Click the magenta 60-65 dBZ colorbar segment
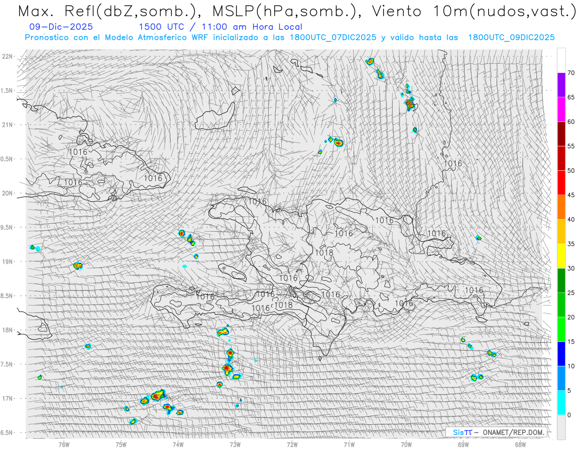This screenshot has height=451, width=584. coord(561,109)
